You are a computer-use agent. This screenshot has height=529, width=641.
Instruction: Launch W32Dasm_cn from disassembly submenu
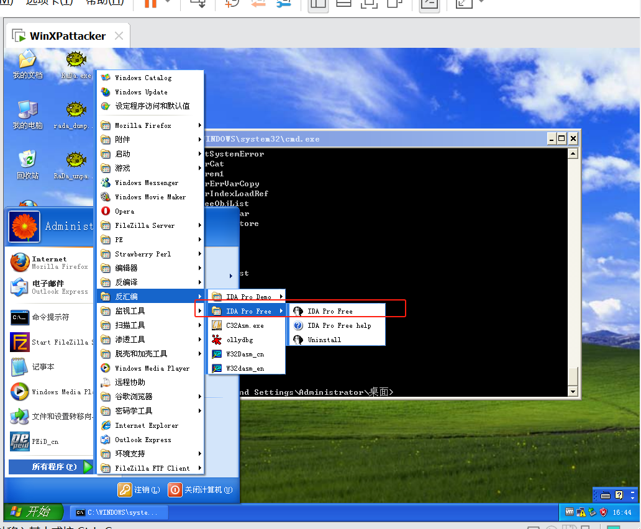tap(247, 354)
